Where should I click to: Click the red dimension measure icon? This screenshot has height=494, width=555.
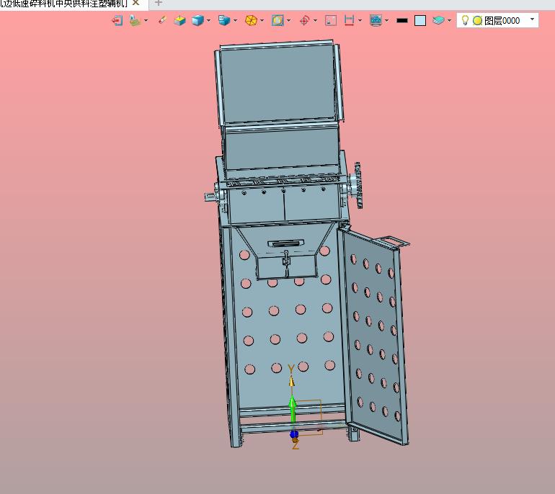click(x=349, y=20)
